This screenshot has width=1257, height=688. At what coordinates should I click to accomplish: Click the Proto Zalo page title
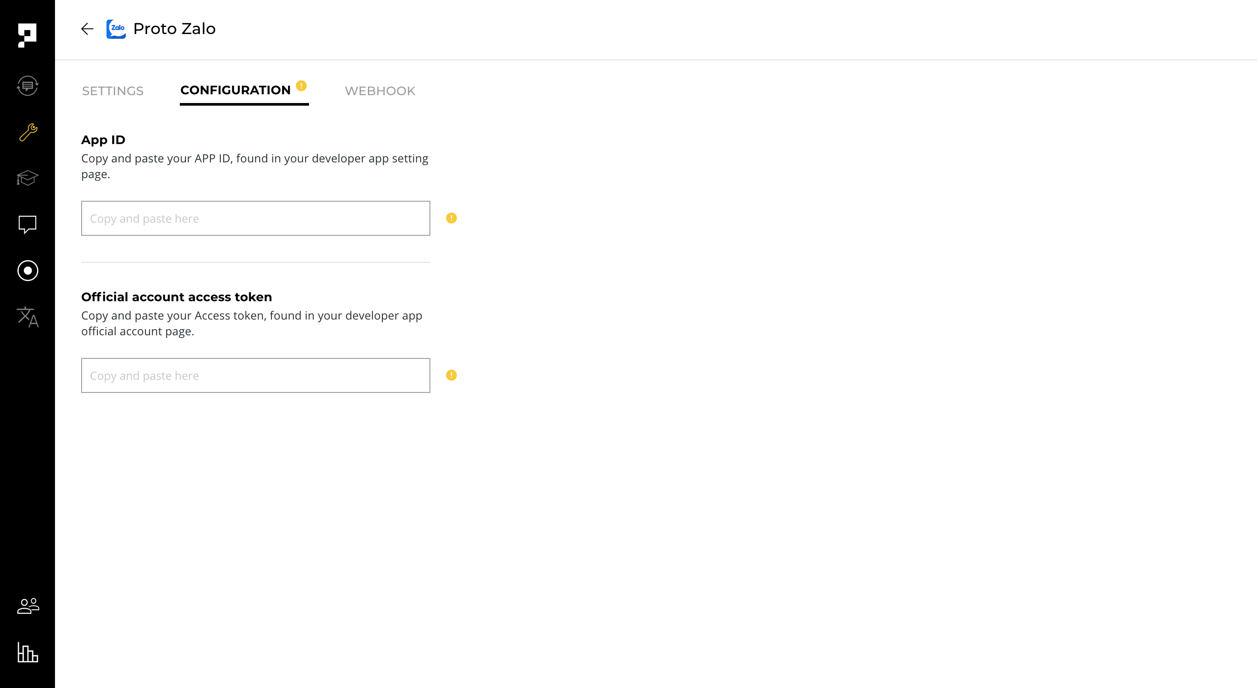click(x=174, y=29)
